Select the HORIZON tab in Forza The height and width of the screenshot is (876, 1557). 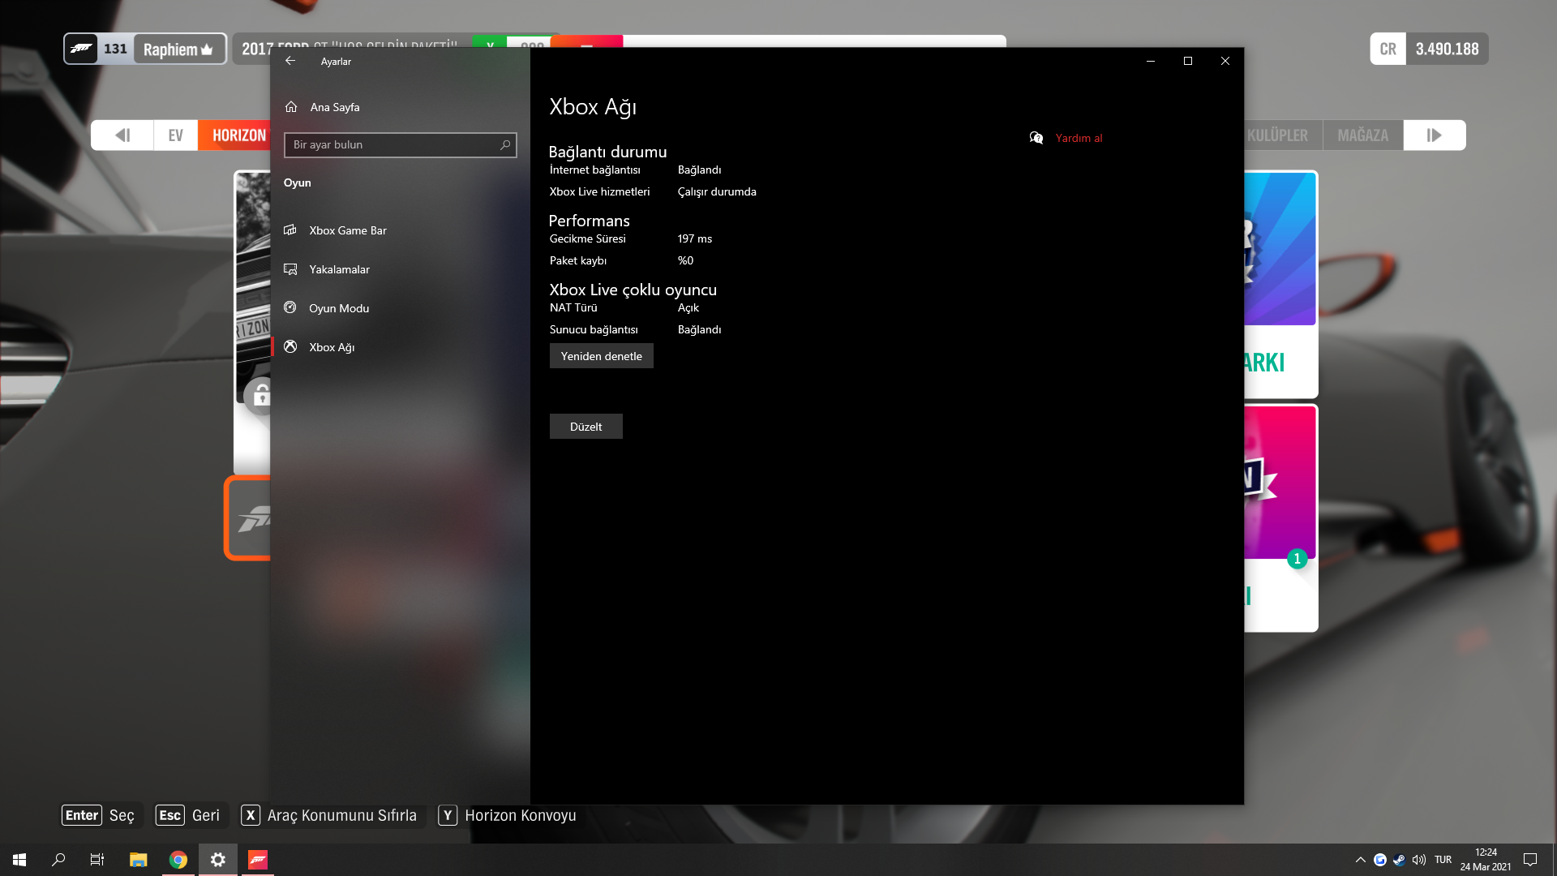point(235,135)
